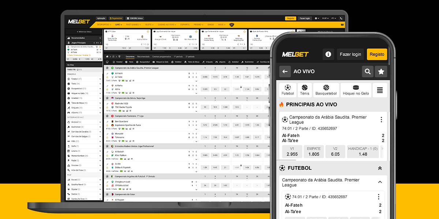This screenshot has height=219, width=439.
Task: Tap the V1 2.955 odds on the phone
Action: click(x=292, y=151)
